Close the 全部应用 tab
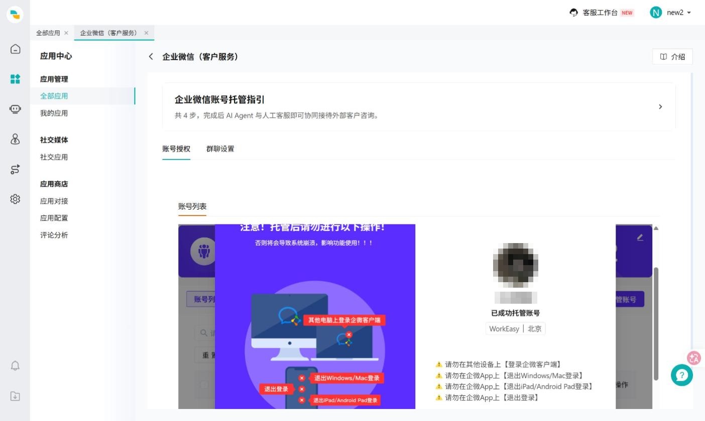This screenshot has height=421, width=705. pyautogui.click(x=66, y=33)
